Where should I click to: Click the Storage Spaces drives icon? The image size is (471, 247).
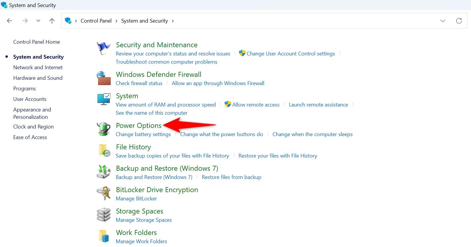(x=104, y=215)
